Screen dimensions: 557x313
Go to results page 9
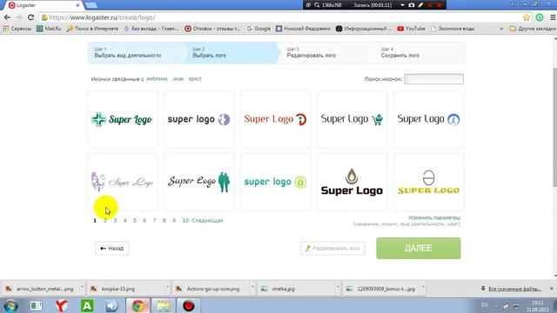(x=174, y=220)
